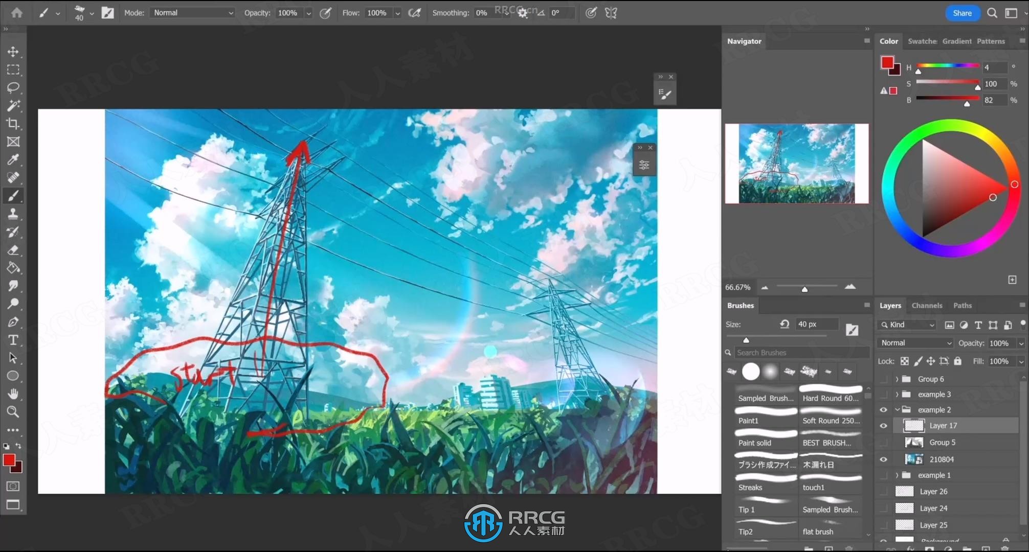The image size is (1029, 552).
Task: Select the Crop tool
Action: tap(13, 124)
